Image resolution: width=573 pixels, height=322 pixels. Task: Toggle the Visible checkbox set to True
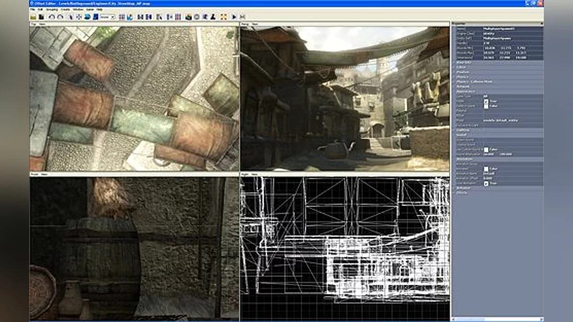click(486, 101)
